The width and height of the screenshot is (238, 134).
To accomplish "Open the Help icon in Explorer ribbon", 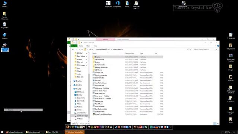I will 218,46.
